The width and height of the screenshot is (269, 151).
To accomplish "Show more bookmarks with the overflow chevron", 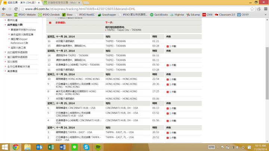I will [266, 15].
